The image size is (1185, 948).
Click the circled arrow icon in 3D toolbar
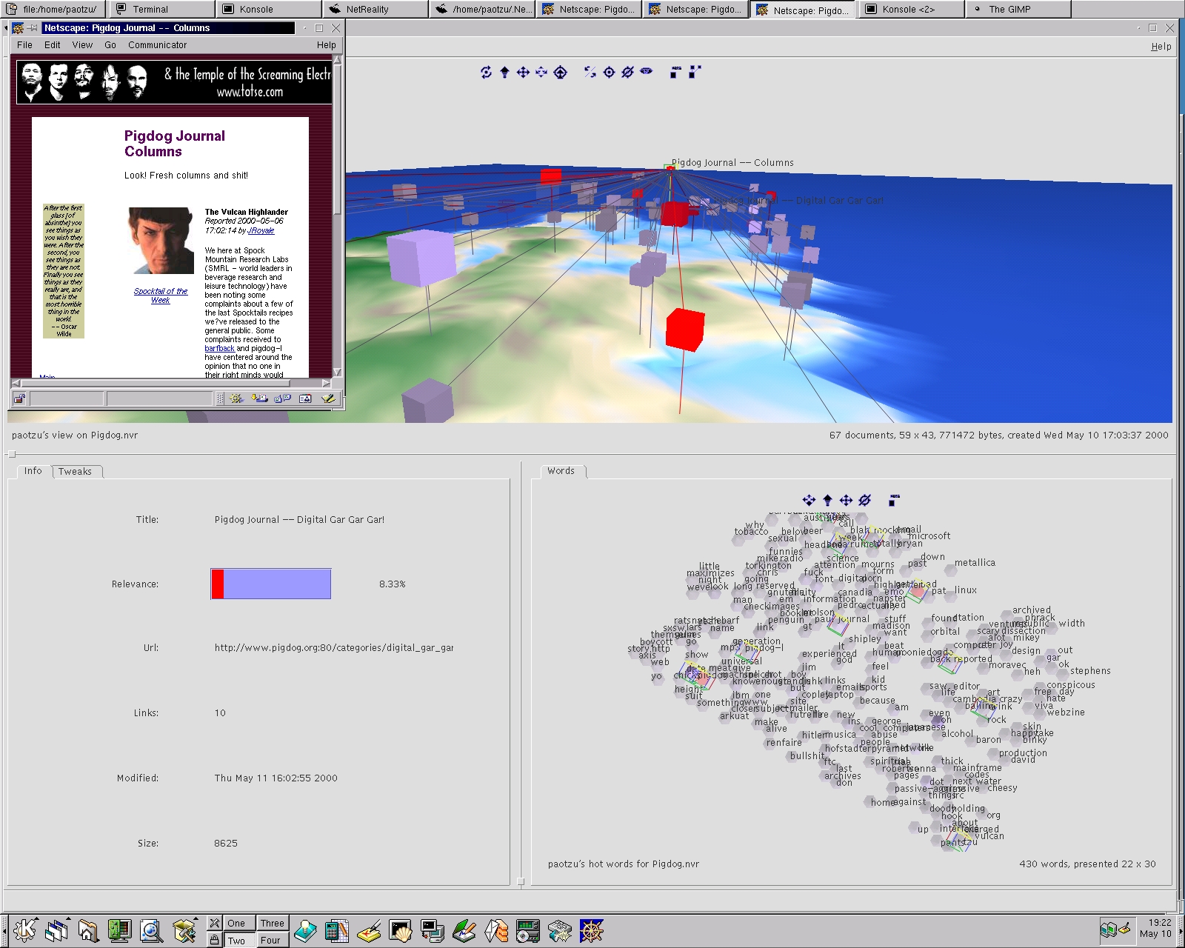pos(561,72)
